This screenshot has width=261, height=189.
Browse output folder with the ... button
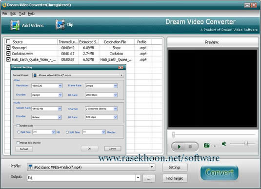[149, 178]
